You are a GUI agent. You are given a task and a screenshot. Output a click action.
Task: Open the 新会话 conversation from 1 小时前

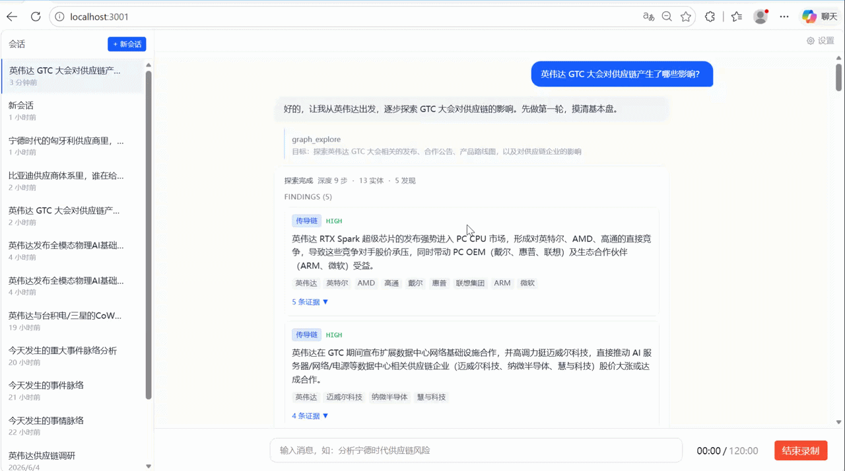72,111
